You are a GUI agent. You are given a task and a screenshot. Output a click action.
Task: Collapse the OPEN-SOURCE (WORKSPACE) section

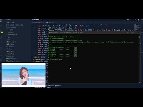coord(14,25)
